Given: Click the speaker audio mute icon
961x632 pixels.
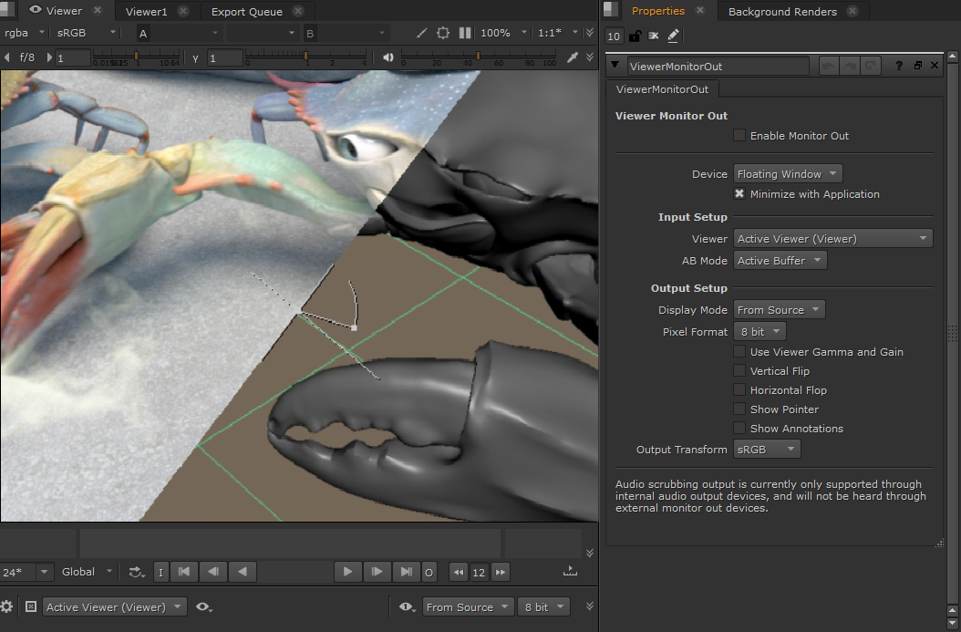Looking at the screenshot, I should coord(388,57).
